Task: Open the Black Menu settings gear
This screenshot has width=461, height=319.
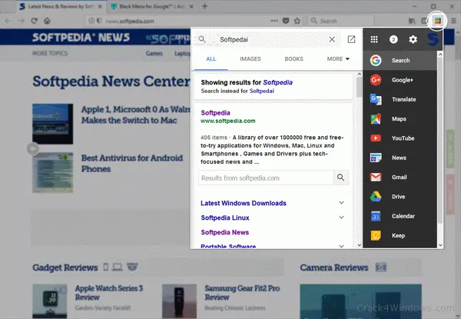Action: [413, 39]
